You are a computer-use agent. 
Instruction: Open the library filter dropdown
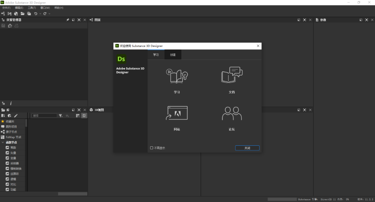point(61,115)
